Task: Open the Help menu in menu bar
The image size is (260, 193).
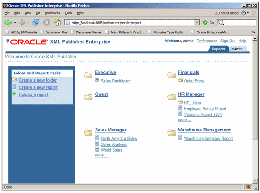Action: tap(80, 13)
